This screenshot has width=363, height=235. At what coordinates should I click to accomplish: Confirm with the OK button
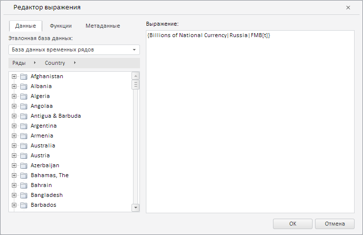[x=292, y=224]
